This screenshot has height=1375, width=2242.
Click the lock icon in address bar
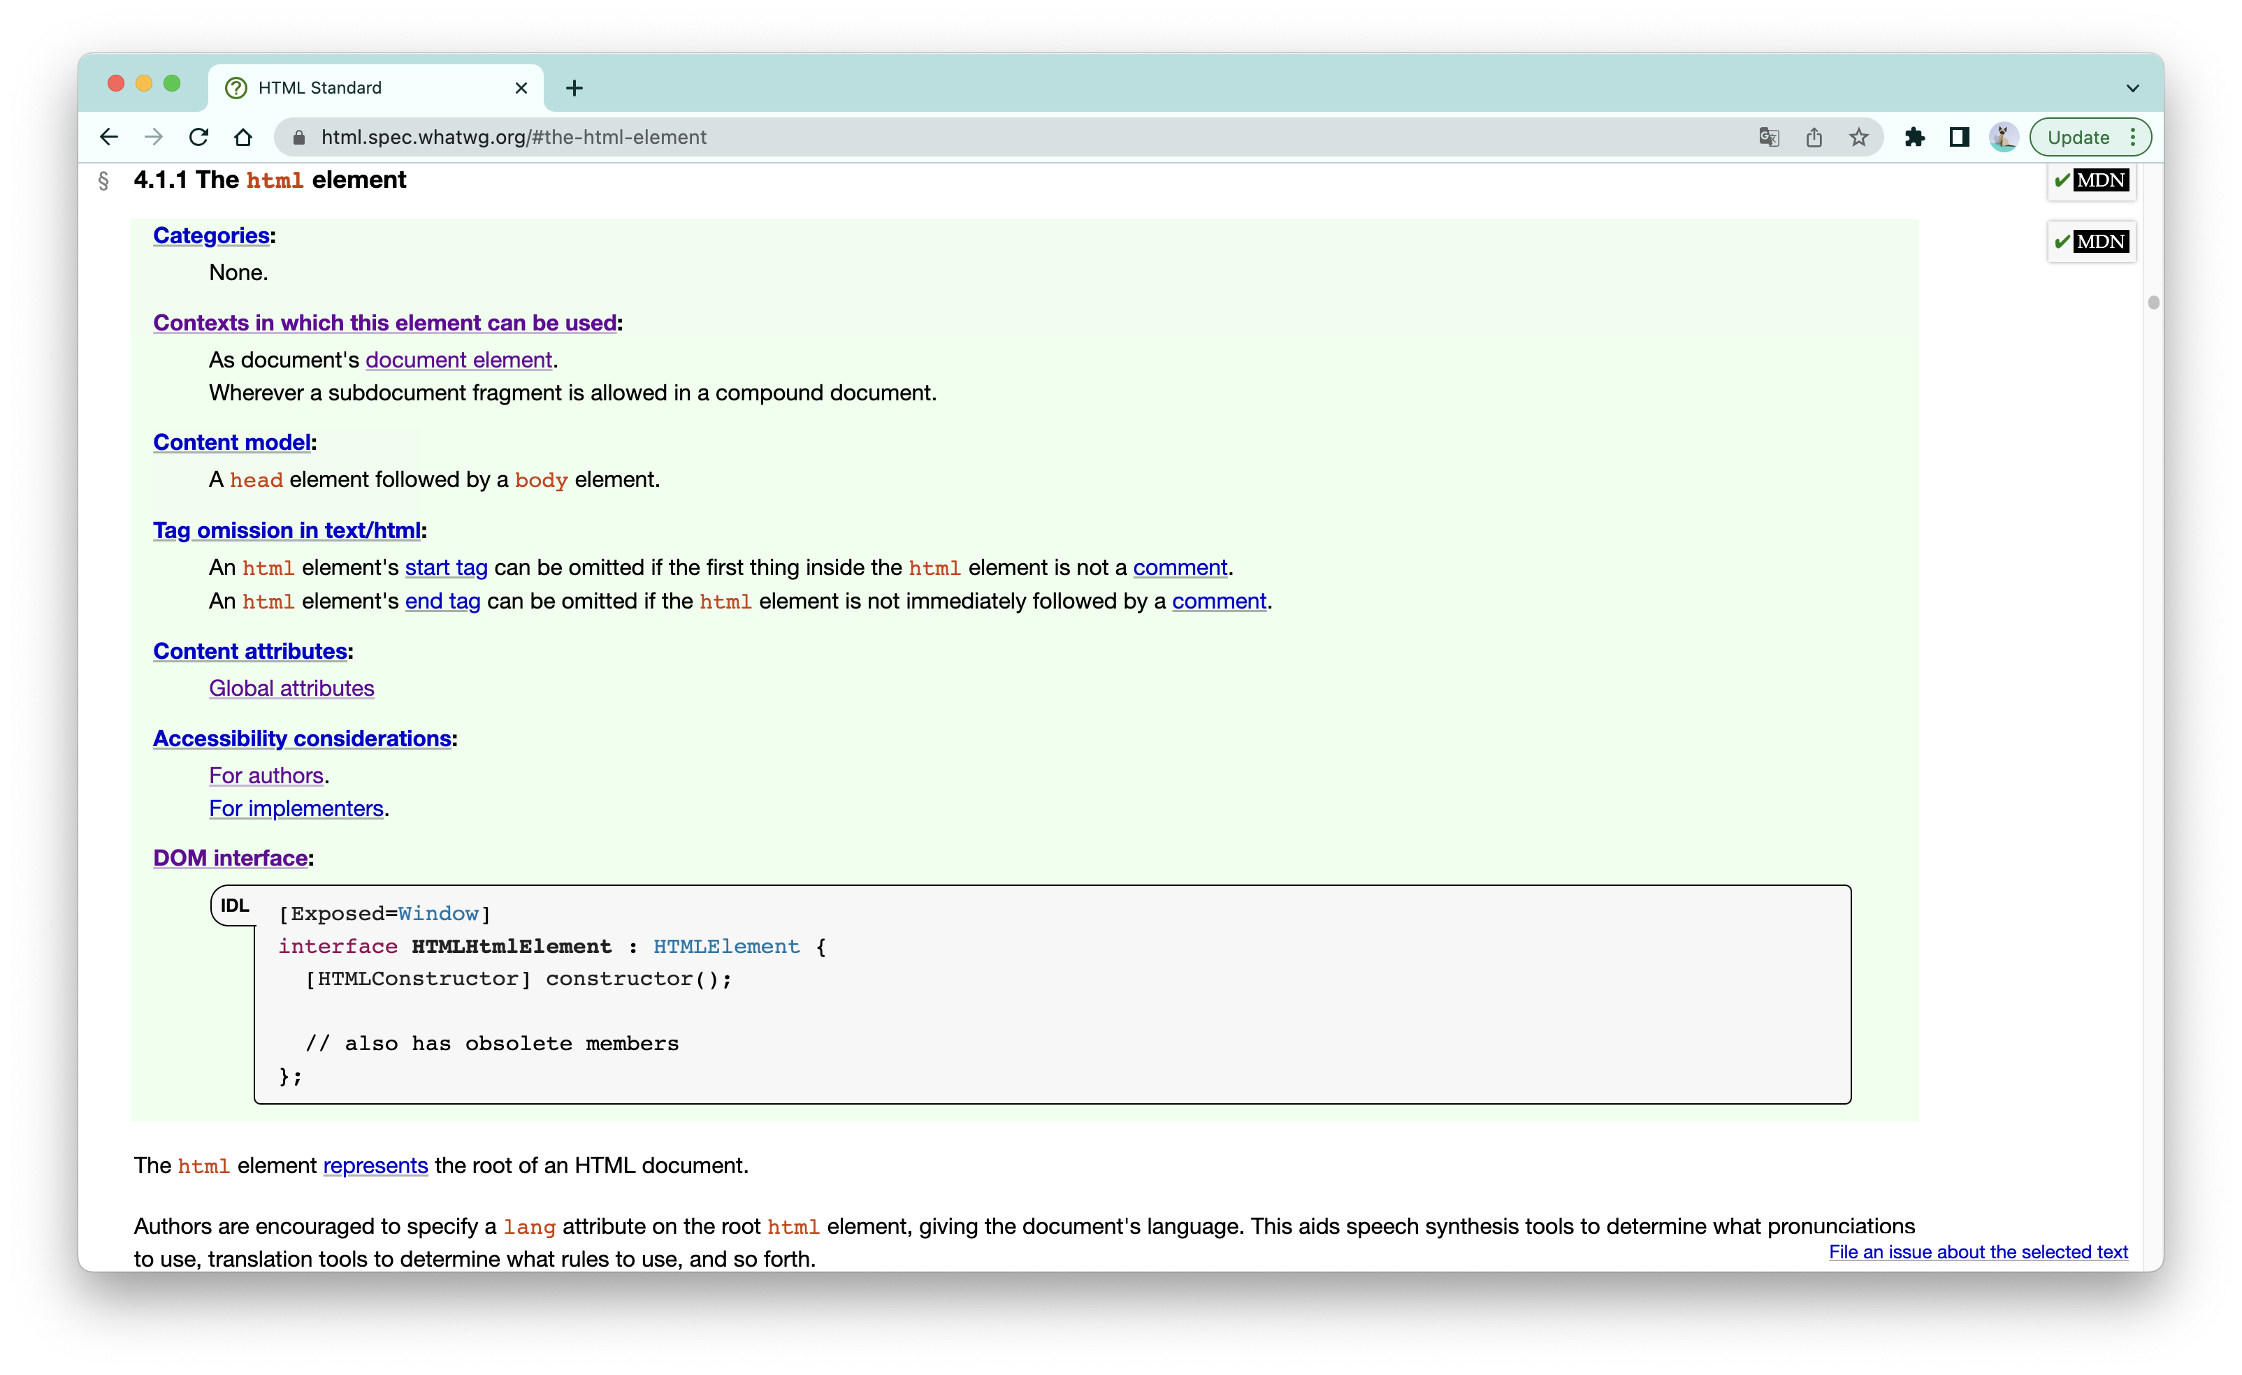[x=298, y=138]
